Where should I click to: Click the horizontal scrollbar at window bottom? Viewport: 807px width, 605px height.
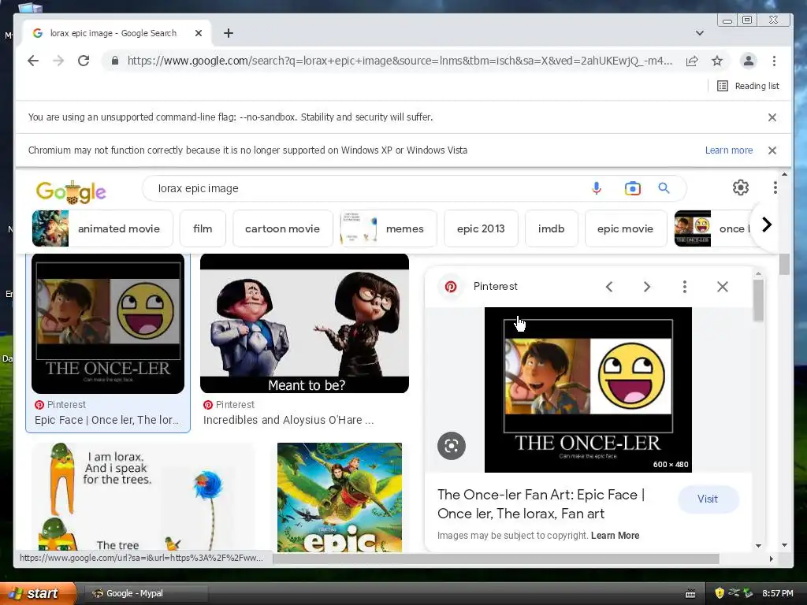496,559
